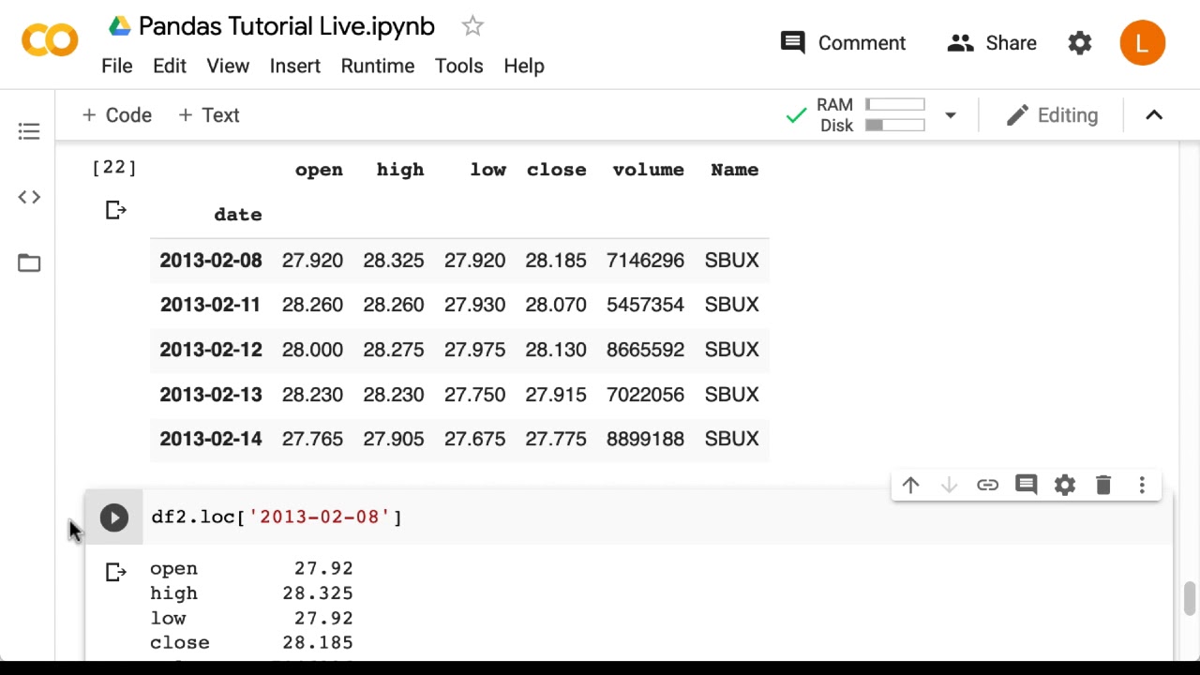The width and height of the screenshot is (1200, 675).
Task: Click the 'Name' column header
Action: click(735, 170)
